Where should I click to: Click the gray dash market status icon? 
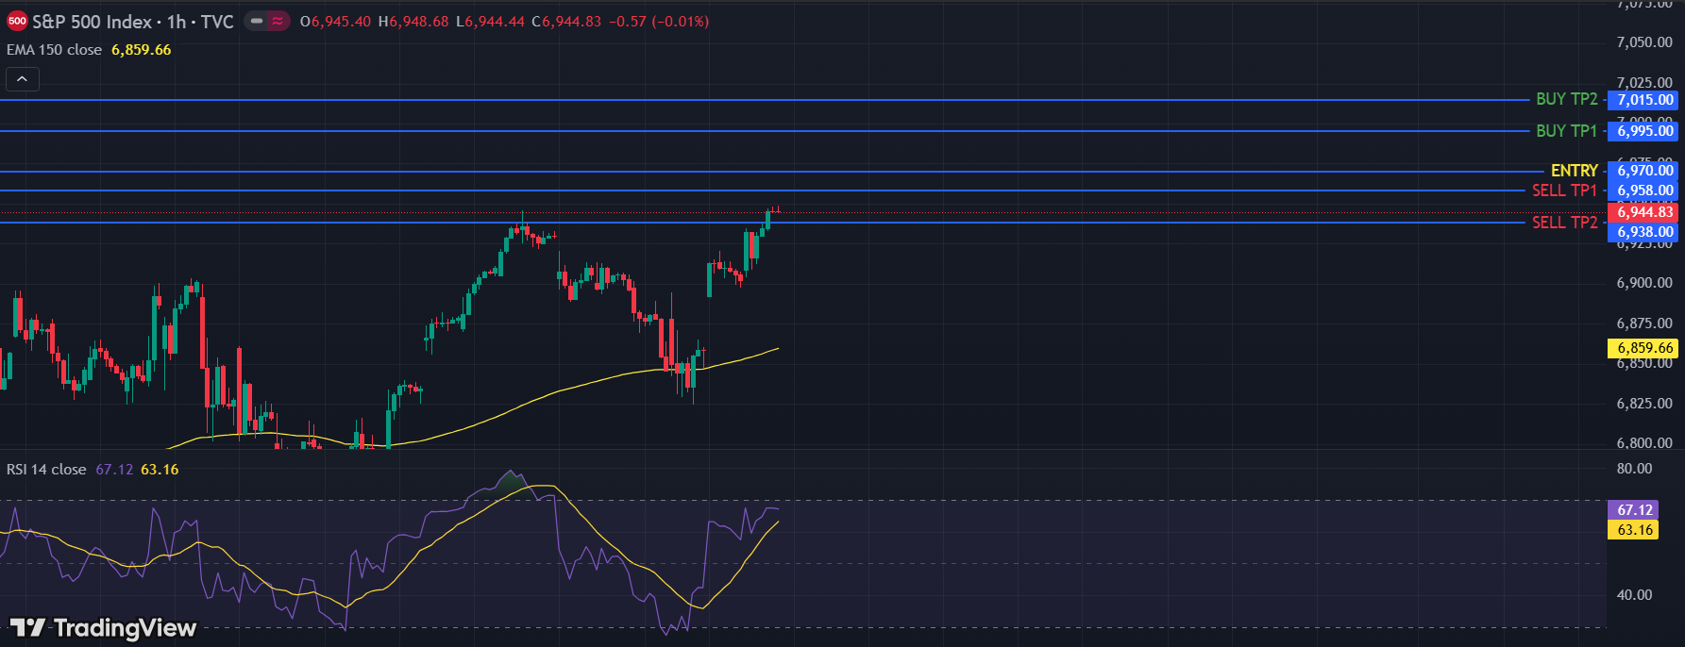tap(257, 22)
